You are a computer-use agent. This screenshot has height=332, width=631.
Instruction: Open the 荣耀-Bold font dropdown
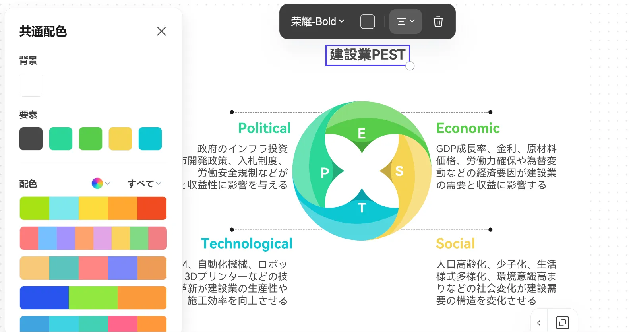pyautogui.click(x=317, y=21)
